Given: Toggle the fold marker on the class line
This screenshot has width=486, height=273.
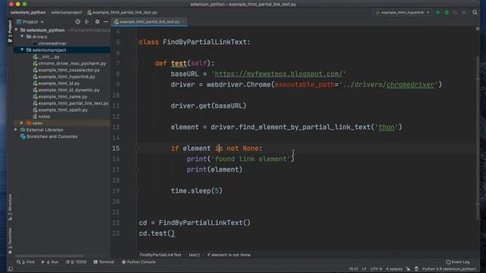Looking at the screenshot, I should (136, 42).
